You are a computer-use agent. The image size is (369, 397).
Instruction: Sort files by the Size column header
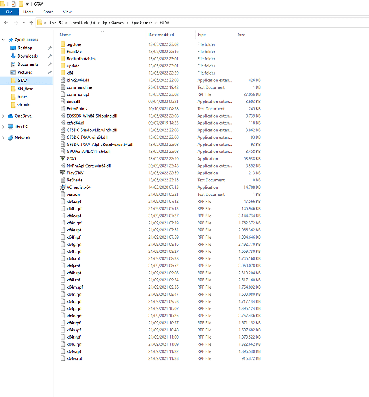(241, 35)
